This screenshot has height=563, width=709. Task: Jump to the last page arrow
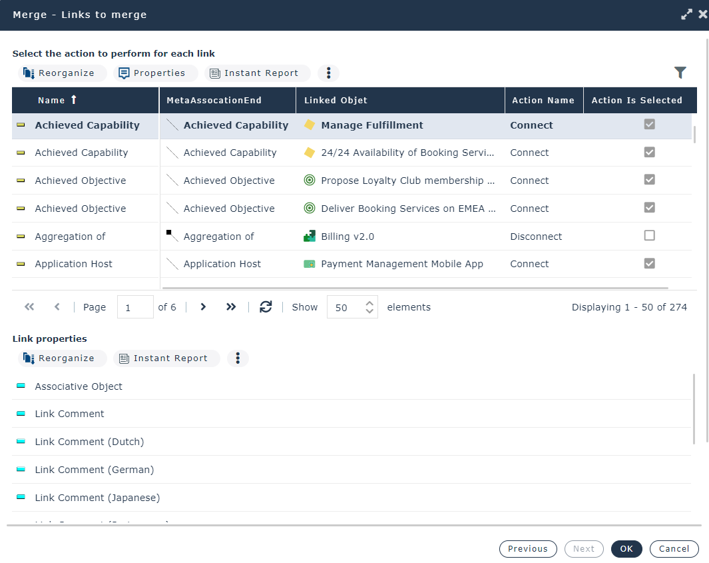(x=231, y=307)
